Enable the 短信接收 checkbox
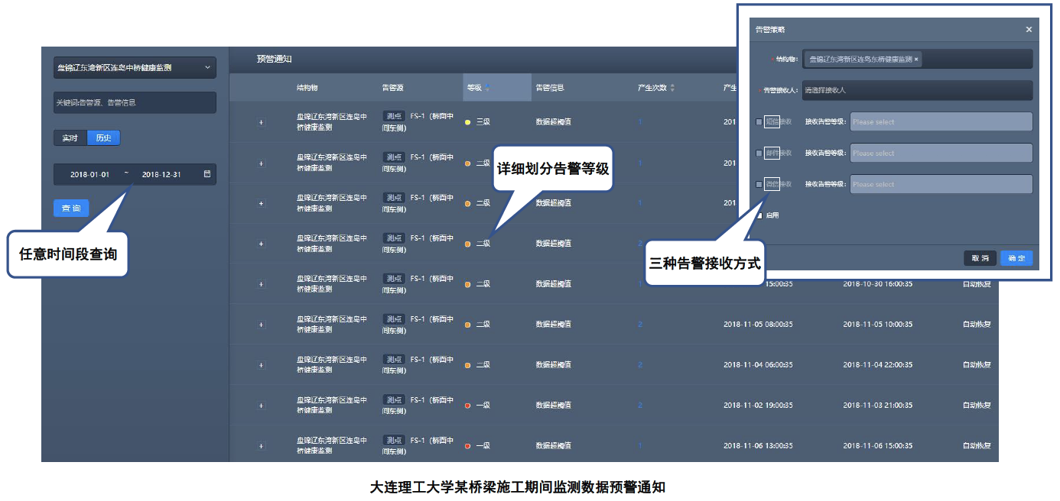Image resolution: width=1060 pixels, height=501 pixels. pos(759,121)
